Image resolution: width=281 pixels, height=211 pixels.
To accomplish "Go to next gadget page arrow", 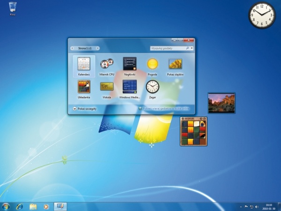I will click(97, 48).
